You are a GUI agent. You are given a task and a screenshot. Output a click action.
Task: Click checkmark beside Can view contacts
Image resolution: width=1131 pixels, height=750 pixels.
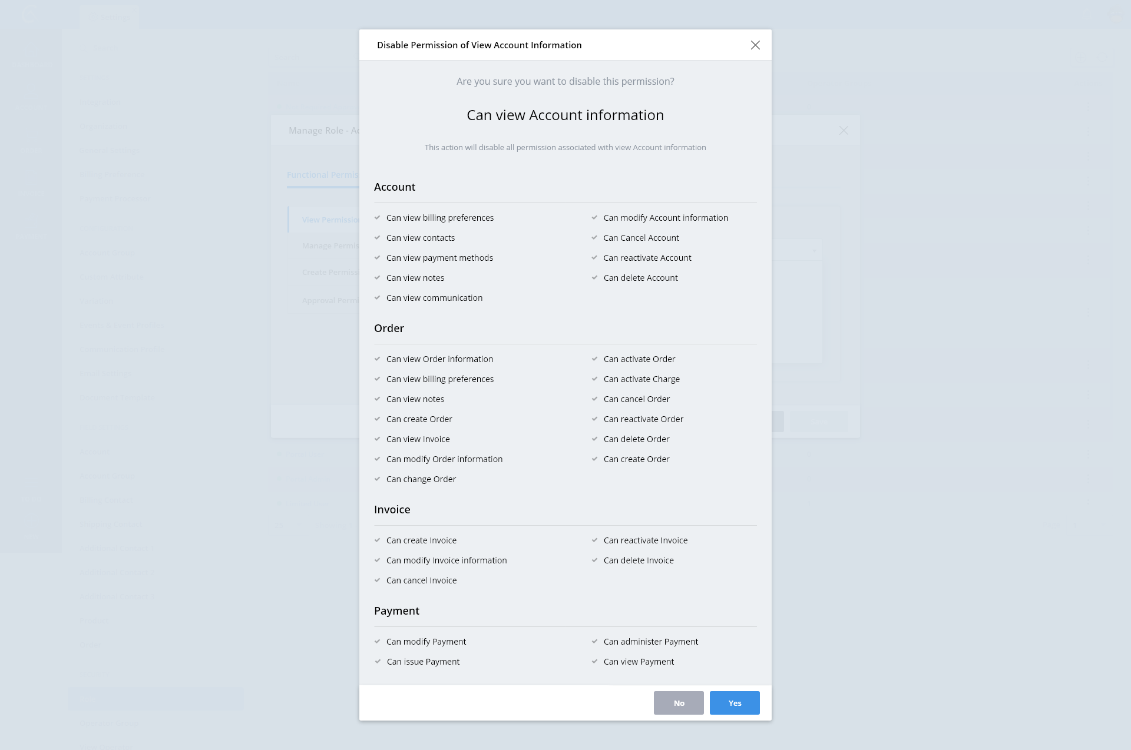pyautogui.click(x=377, y=238)
